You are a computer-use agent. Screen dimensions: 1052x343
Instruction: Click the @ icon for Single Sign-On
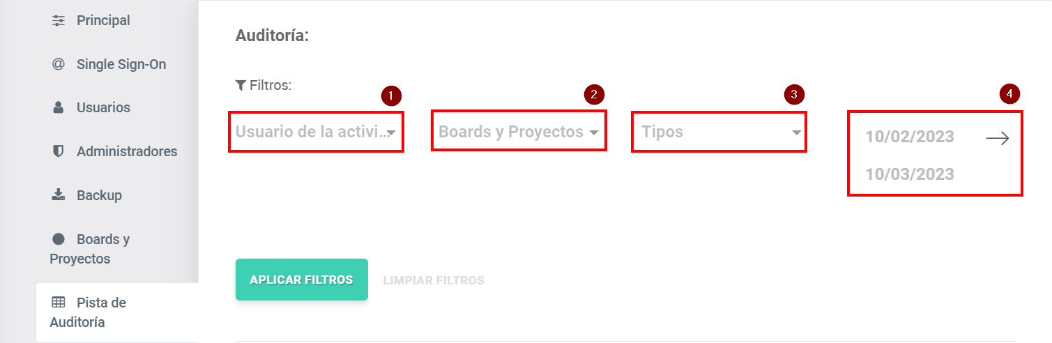click(59, 64)
